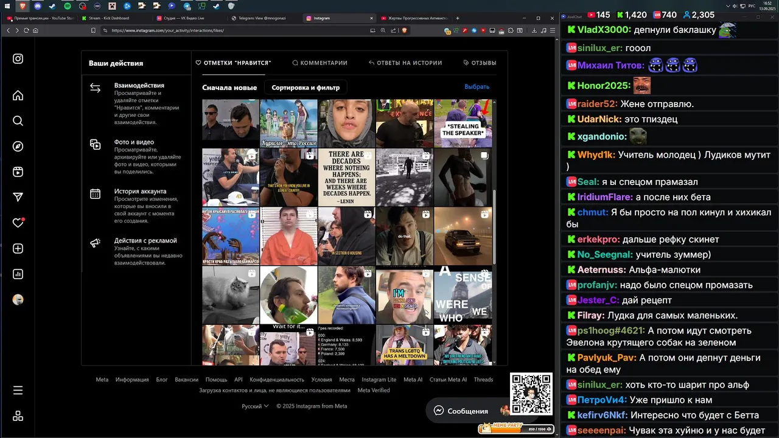Open the Вакансии footer link

pyautogui.click(x=186, y=380)
